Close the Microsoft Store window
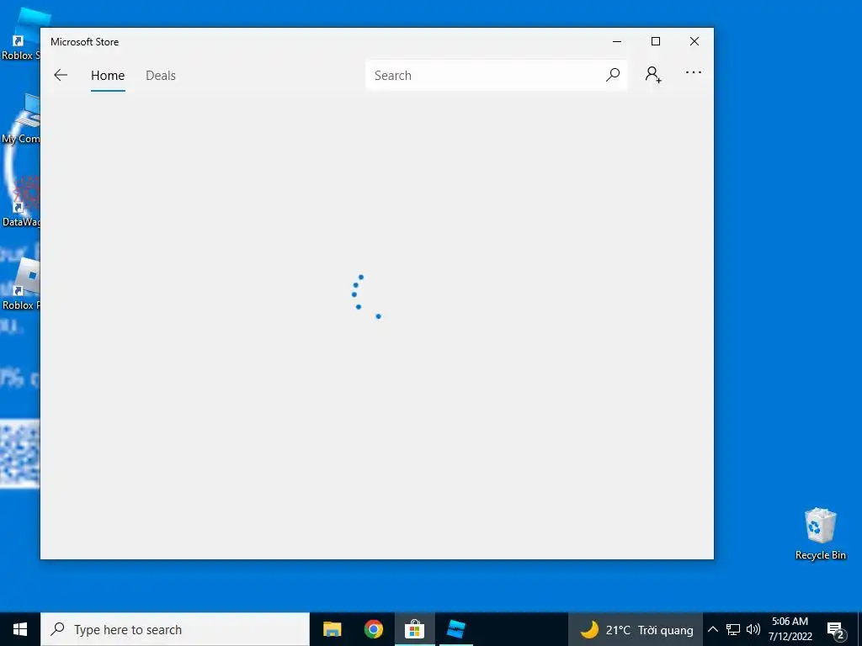The image size is (862, 646). click(x=694, y=42)
